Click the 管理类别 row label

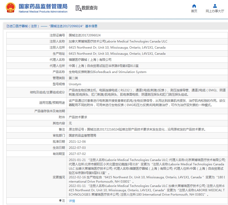pos(59,78)
